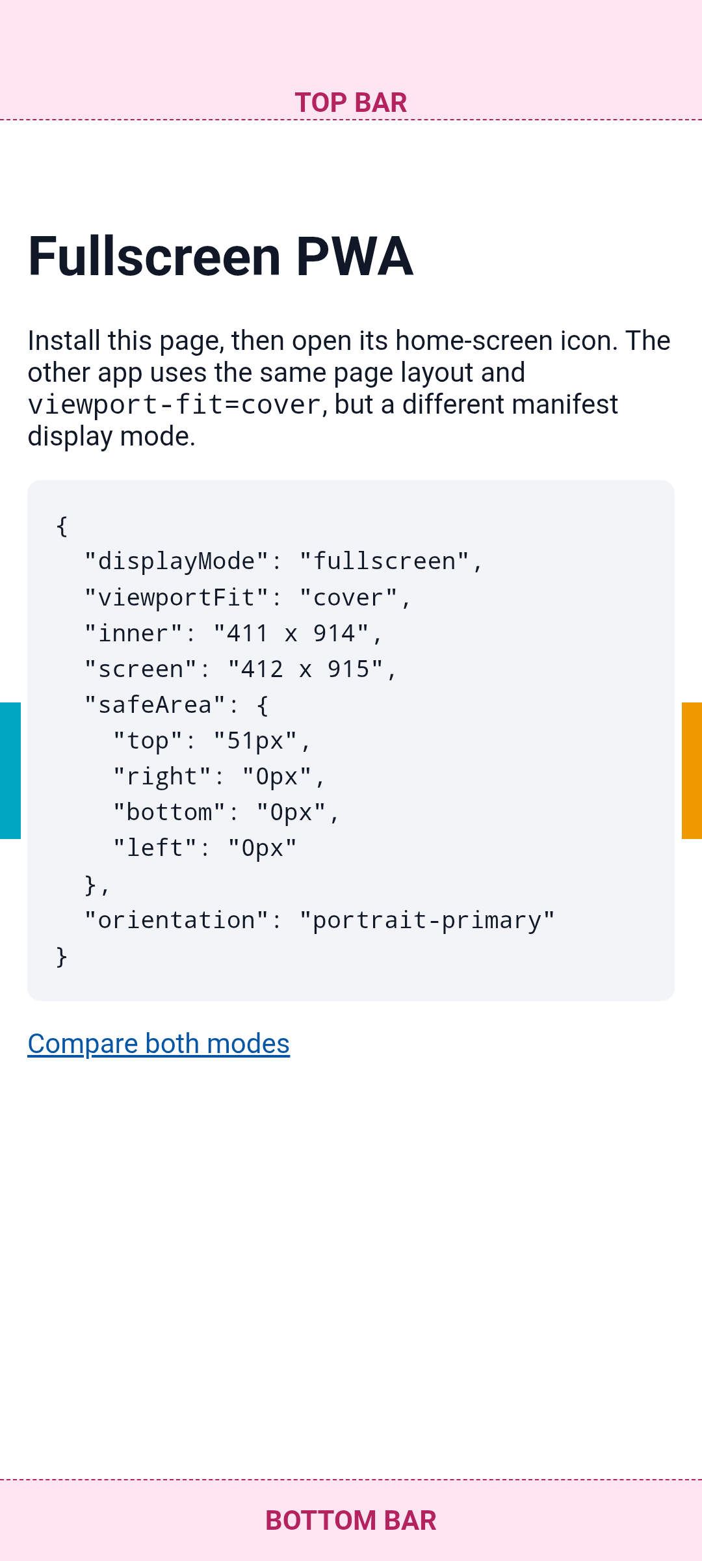Click the opening brace of the JSON block
The width and height of the screenshot is (702, 1561).
tap(62, 526)
